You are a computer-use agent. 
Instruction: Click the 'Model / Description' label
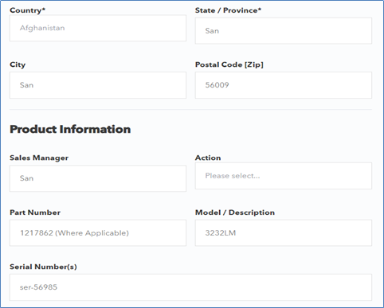[235, 212]
